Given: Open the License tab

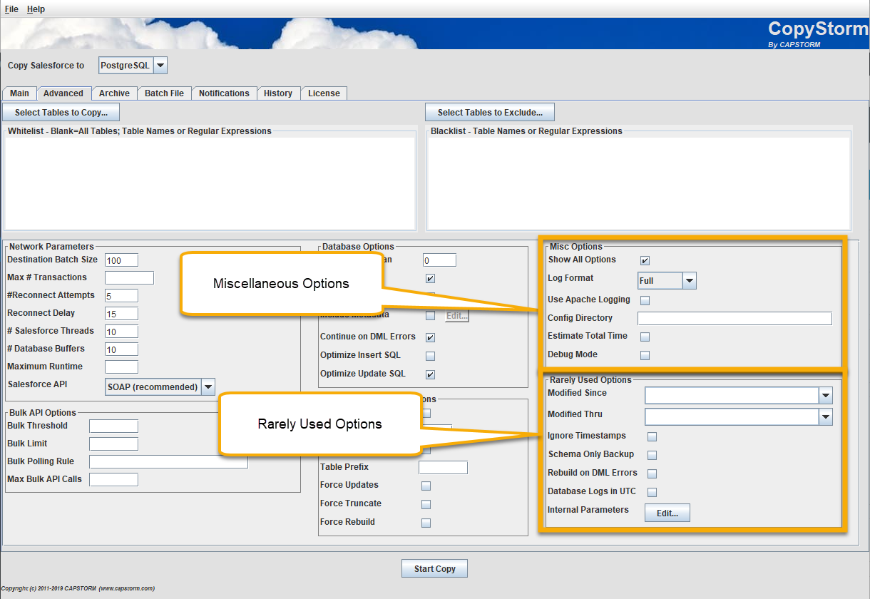Looking at the screenshot, I should tap(324, 93).
